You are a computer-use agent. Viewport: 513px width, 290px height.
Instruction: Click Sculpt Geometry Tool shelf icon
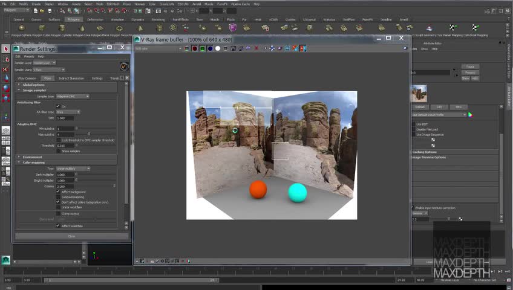tap(430, 28)
